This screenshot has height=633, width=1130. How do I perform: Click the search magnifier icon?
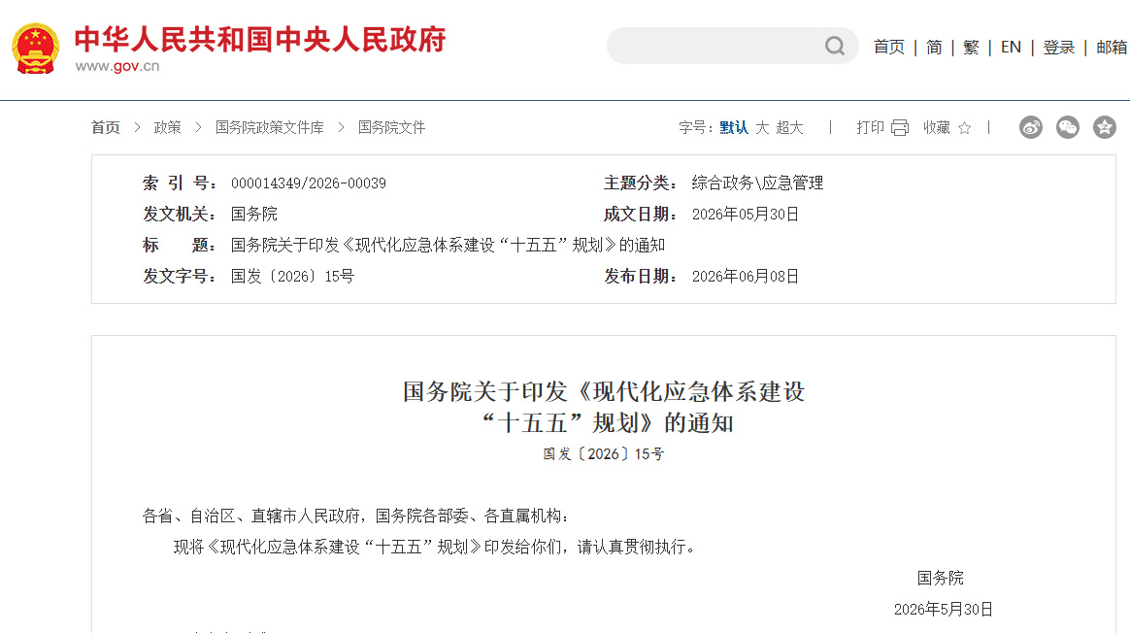[835, 47]
